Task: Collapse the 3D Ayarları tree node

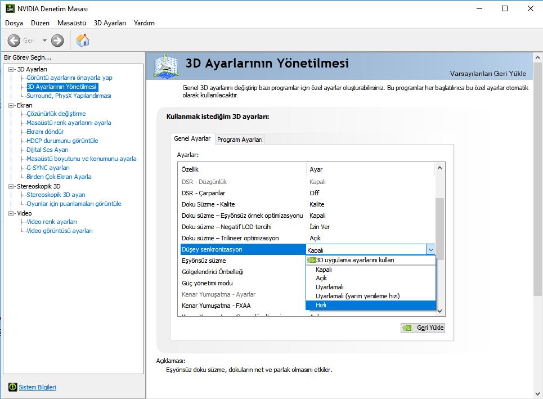Action: tap(11, 69)
